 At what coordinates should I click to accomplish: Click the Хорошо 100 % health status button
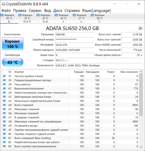click(12, 44)
